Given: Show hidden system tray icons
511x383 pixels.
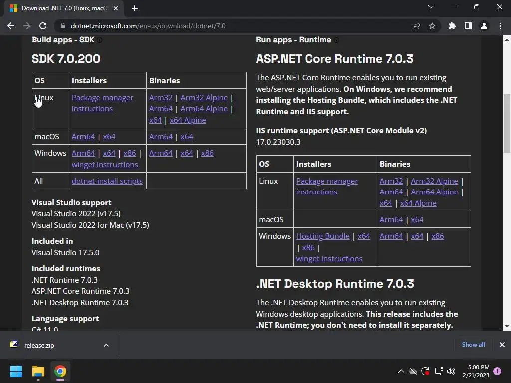Looking at the screenshot, I should pyautogui.click(x=401, y=371).
